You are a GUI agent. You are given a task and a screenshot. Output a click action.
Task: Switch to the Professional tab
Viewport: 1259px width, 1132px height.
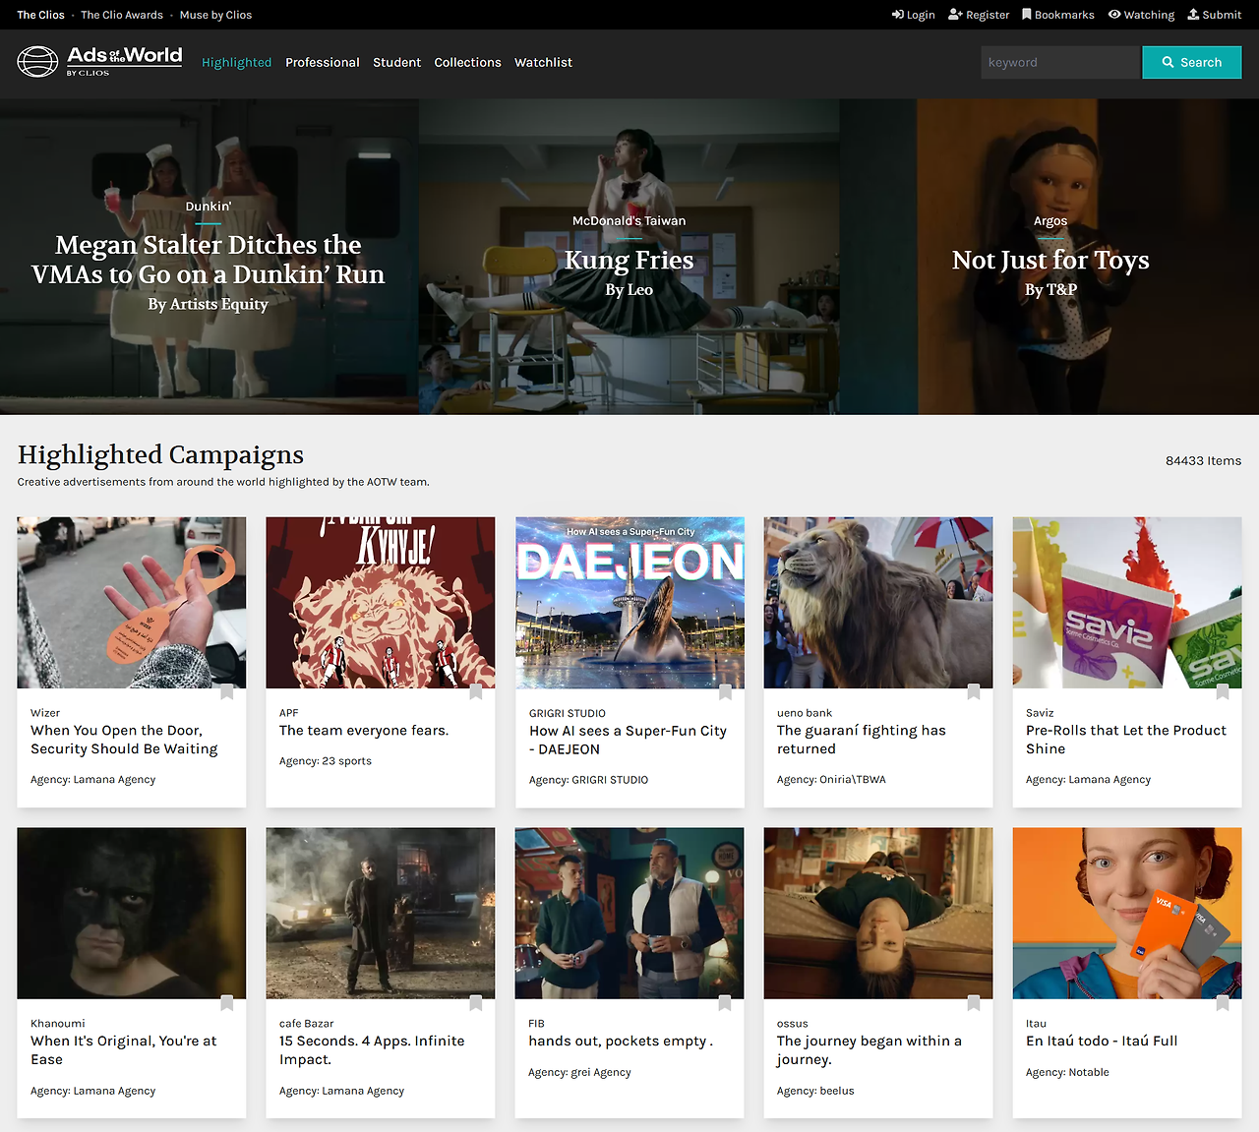(x=323, y=62)
